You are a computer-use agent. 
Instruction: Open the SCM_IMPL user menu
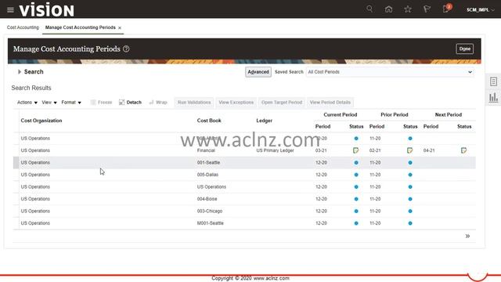[x=480, y=10]
